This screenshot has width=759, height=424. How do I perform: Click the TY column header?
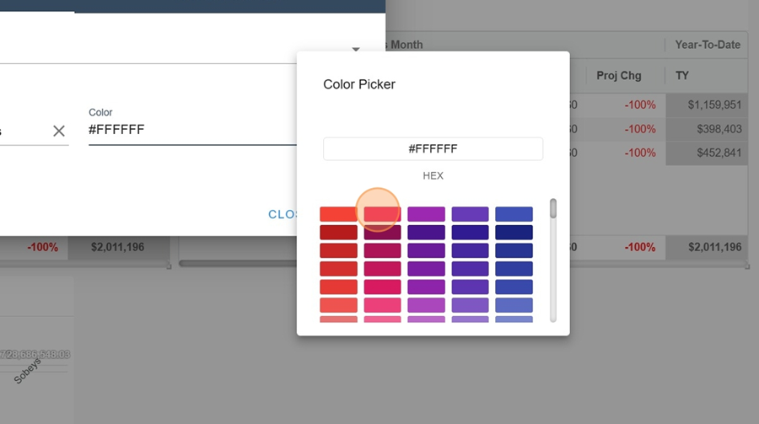(682, 76)
